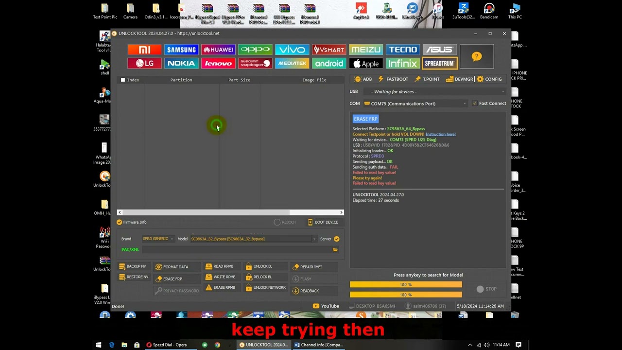
Task: Open the 'Instruction here!' link
Action: pos(441,134)
